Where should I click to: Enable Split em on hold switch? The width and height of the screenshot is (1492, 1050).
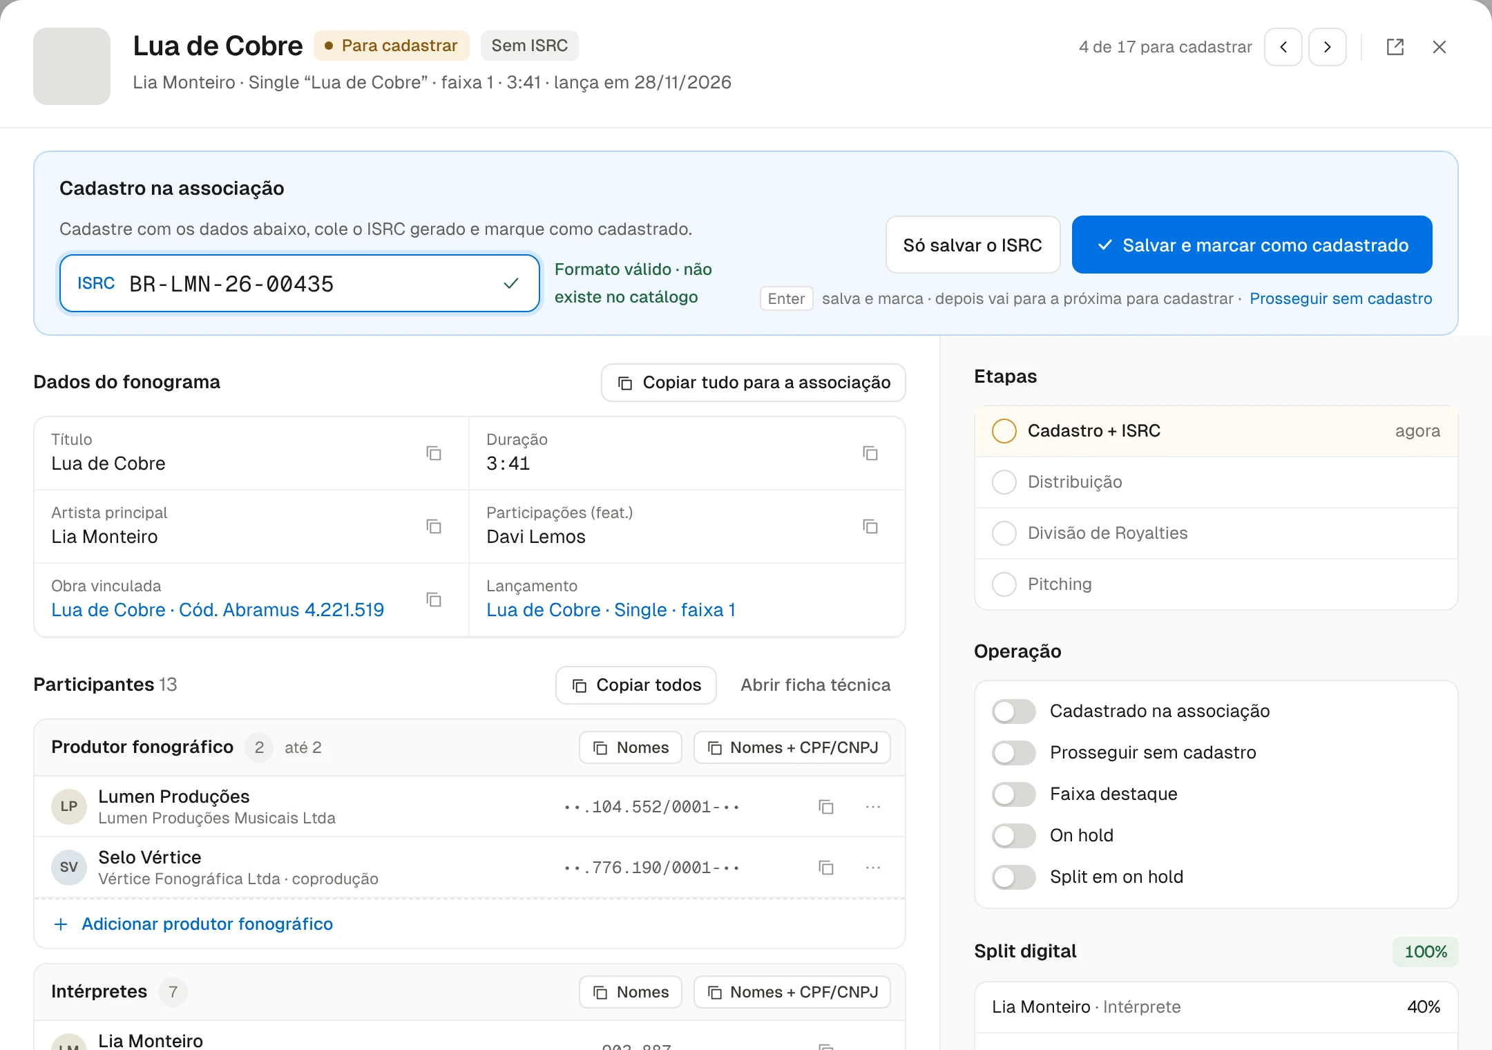(1013, 877)
